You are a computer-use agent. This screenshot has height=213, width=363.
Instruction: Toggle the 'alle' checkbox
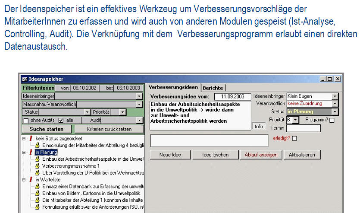coord(61,121)
